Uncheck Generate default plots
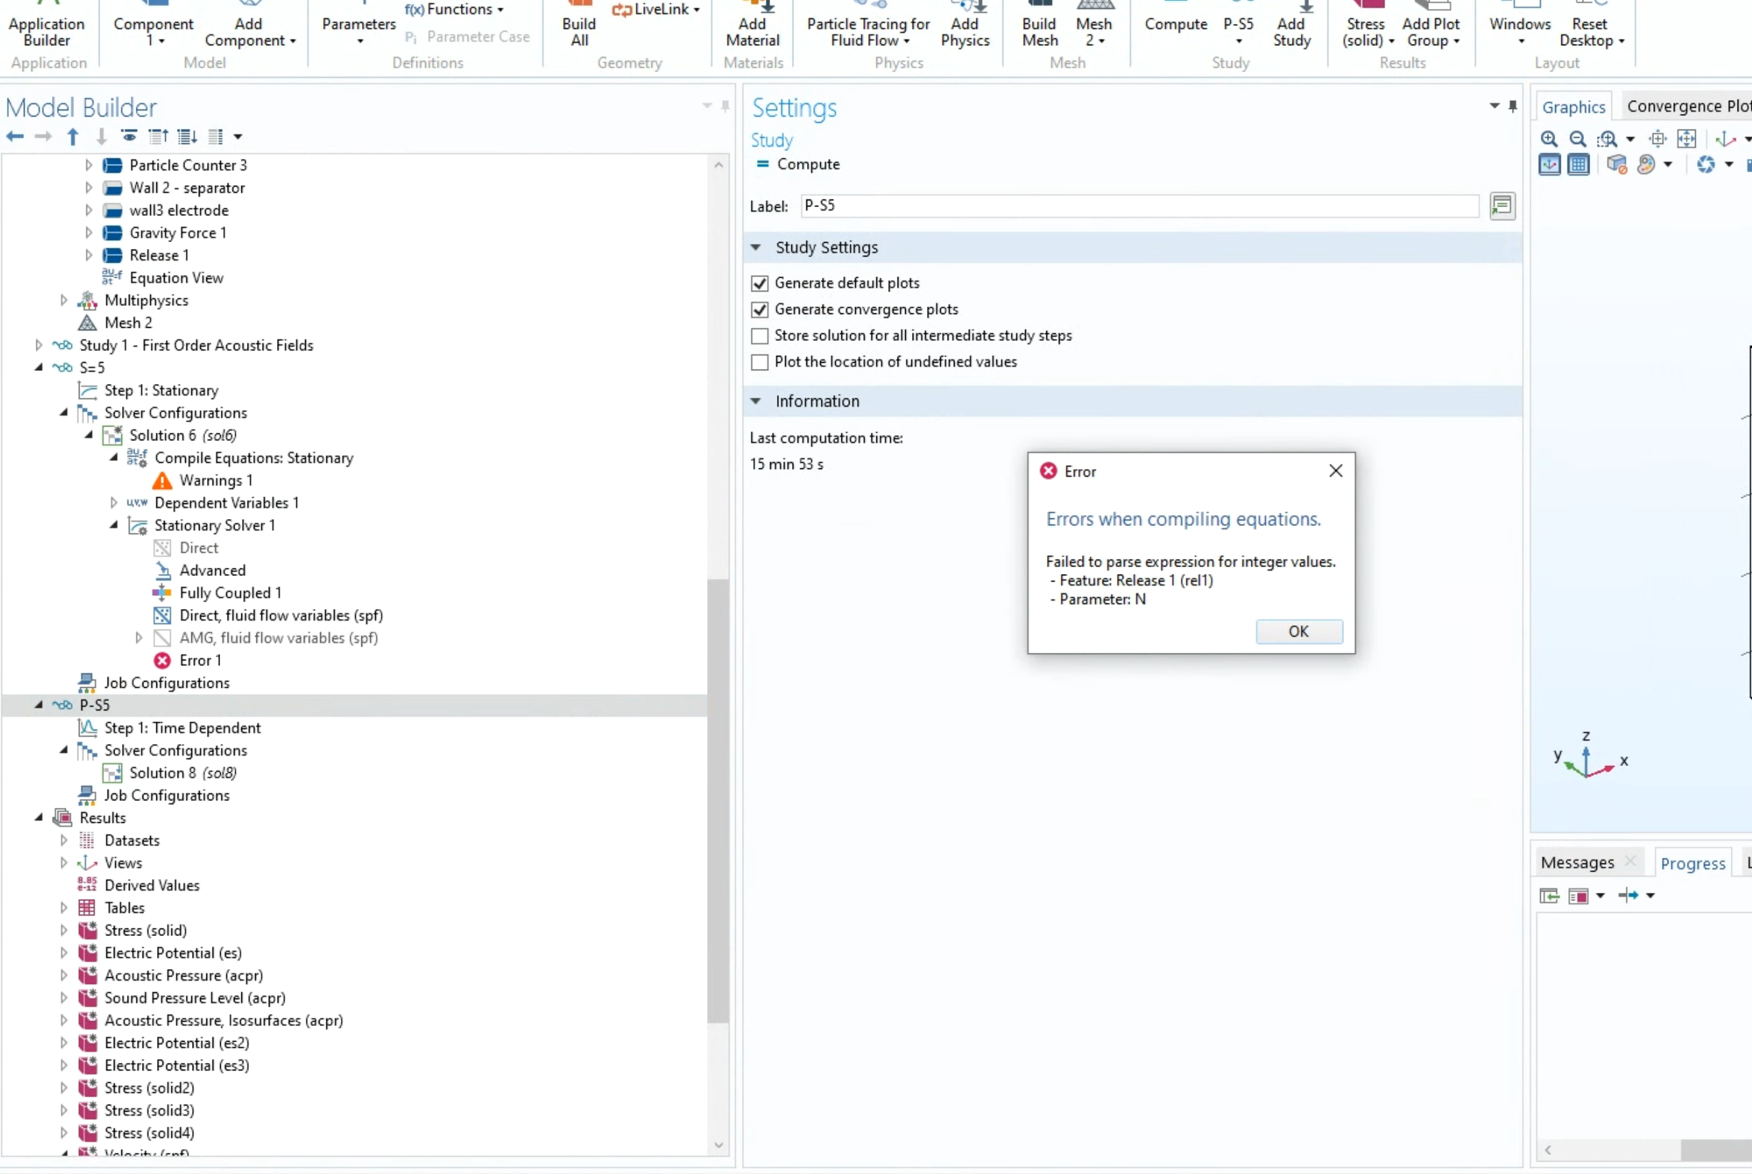1752x1174 pixels. [759, 283]
